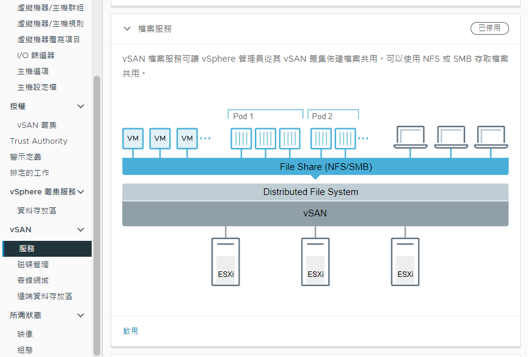Open 虛擬機器/主機群組 in sidebar
Screen dimensions: 528x357
(51, 8)
